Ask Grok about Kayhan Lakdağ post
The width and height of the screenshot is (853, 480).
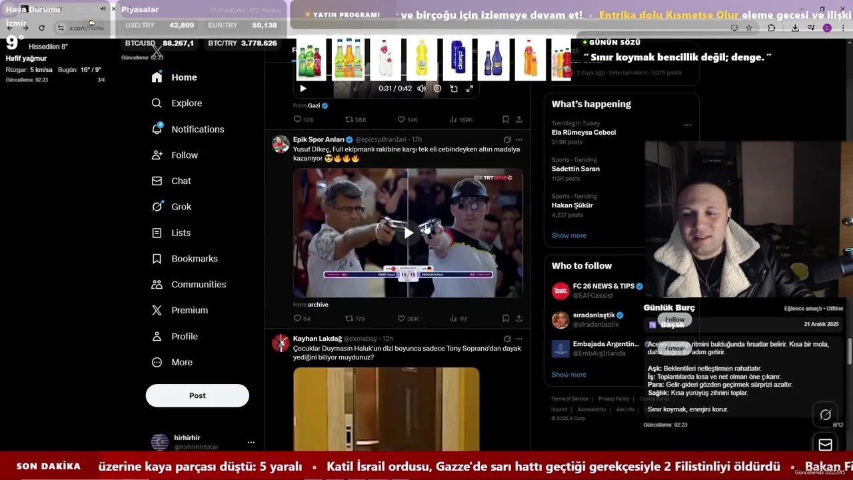tap(507, 339)
